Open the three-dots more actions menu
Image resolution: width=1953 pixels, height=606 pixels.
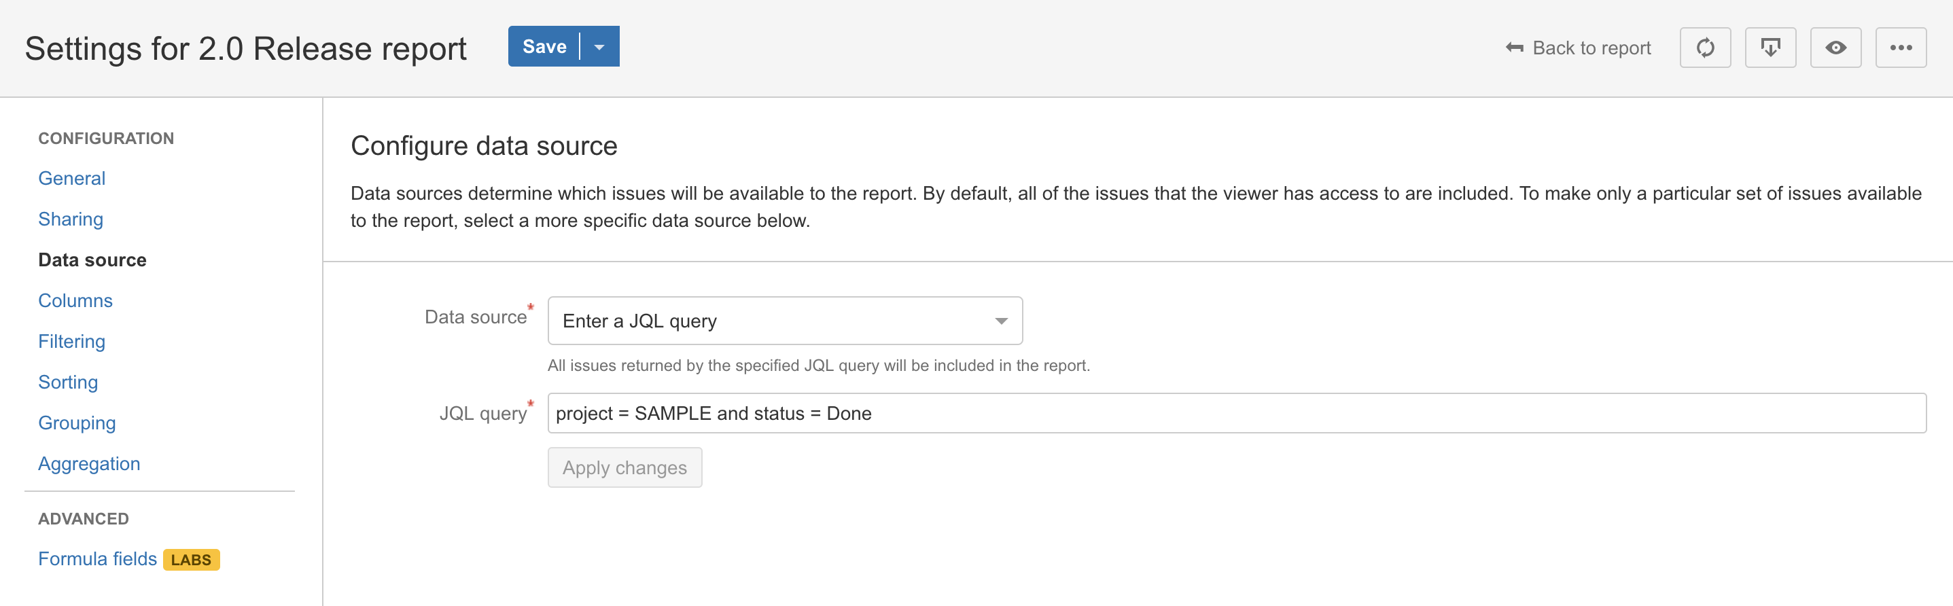pos(1901,48)
